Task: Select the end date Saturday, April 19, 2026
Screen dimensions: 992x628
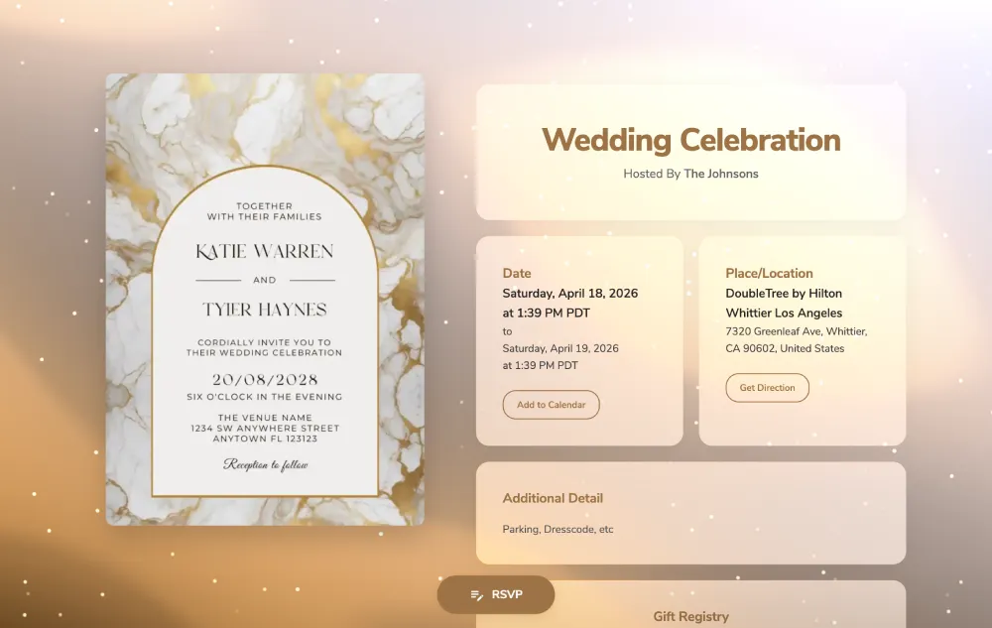Action: tap(559, 348)
